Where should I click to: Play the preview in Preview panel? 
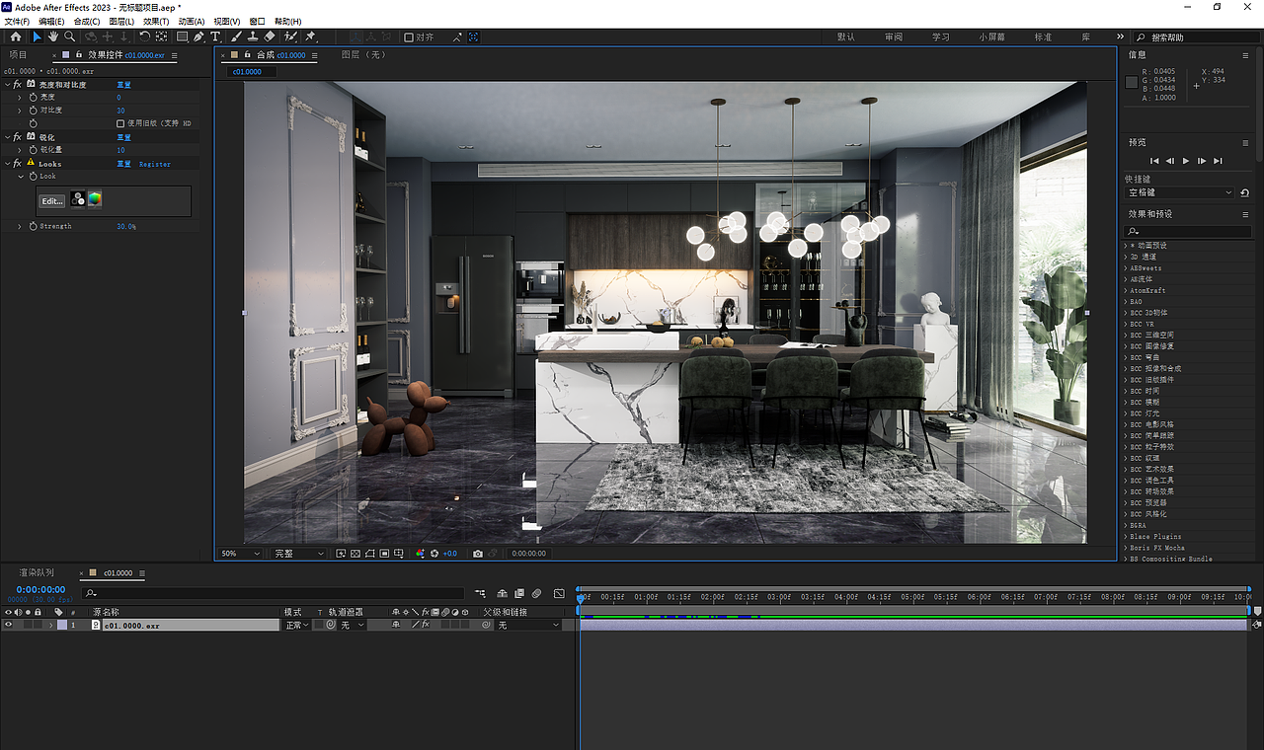pyautogui.click(x=1186, y=160)
